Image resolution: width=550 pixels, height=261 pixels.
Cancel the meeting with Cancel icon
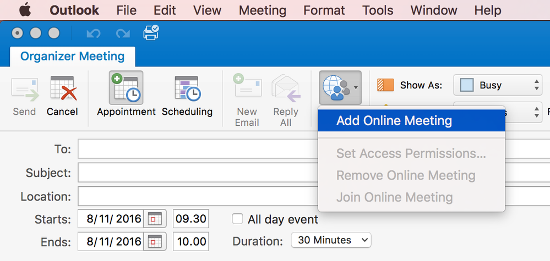[x=63, y=88]
